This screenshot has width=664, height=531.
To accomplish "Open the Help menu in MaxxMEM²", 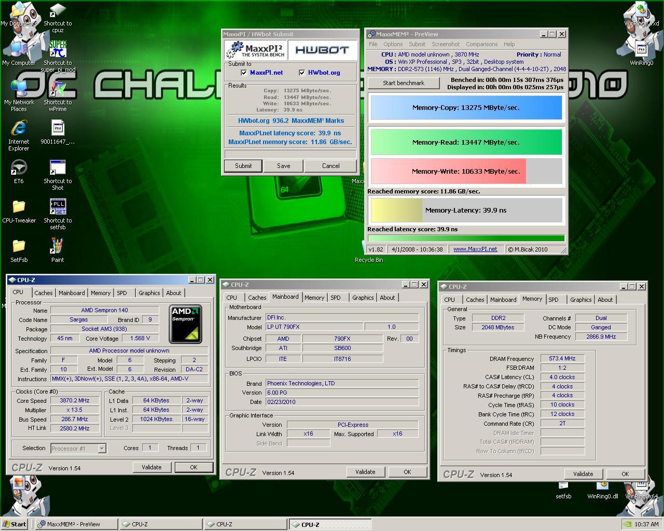I will pos(509,45).
